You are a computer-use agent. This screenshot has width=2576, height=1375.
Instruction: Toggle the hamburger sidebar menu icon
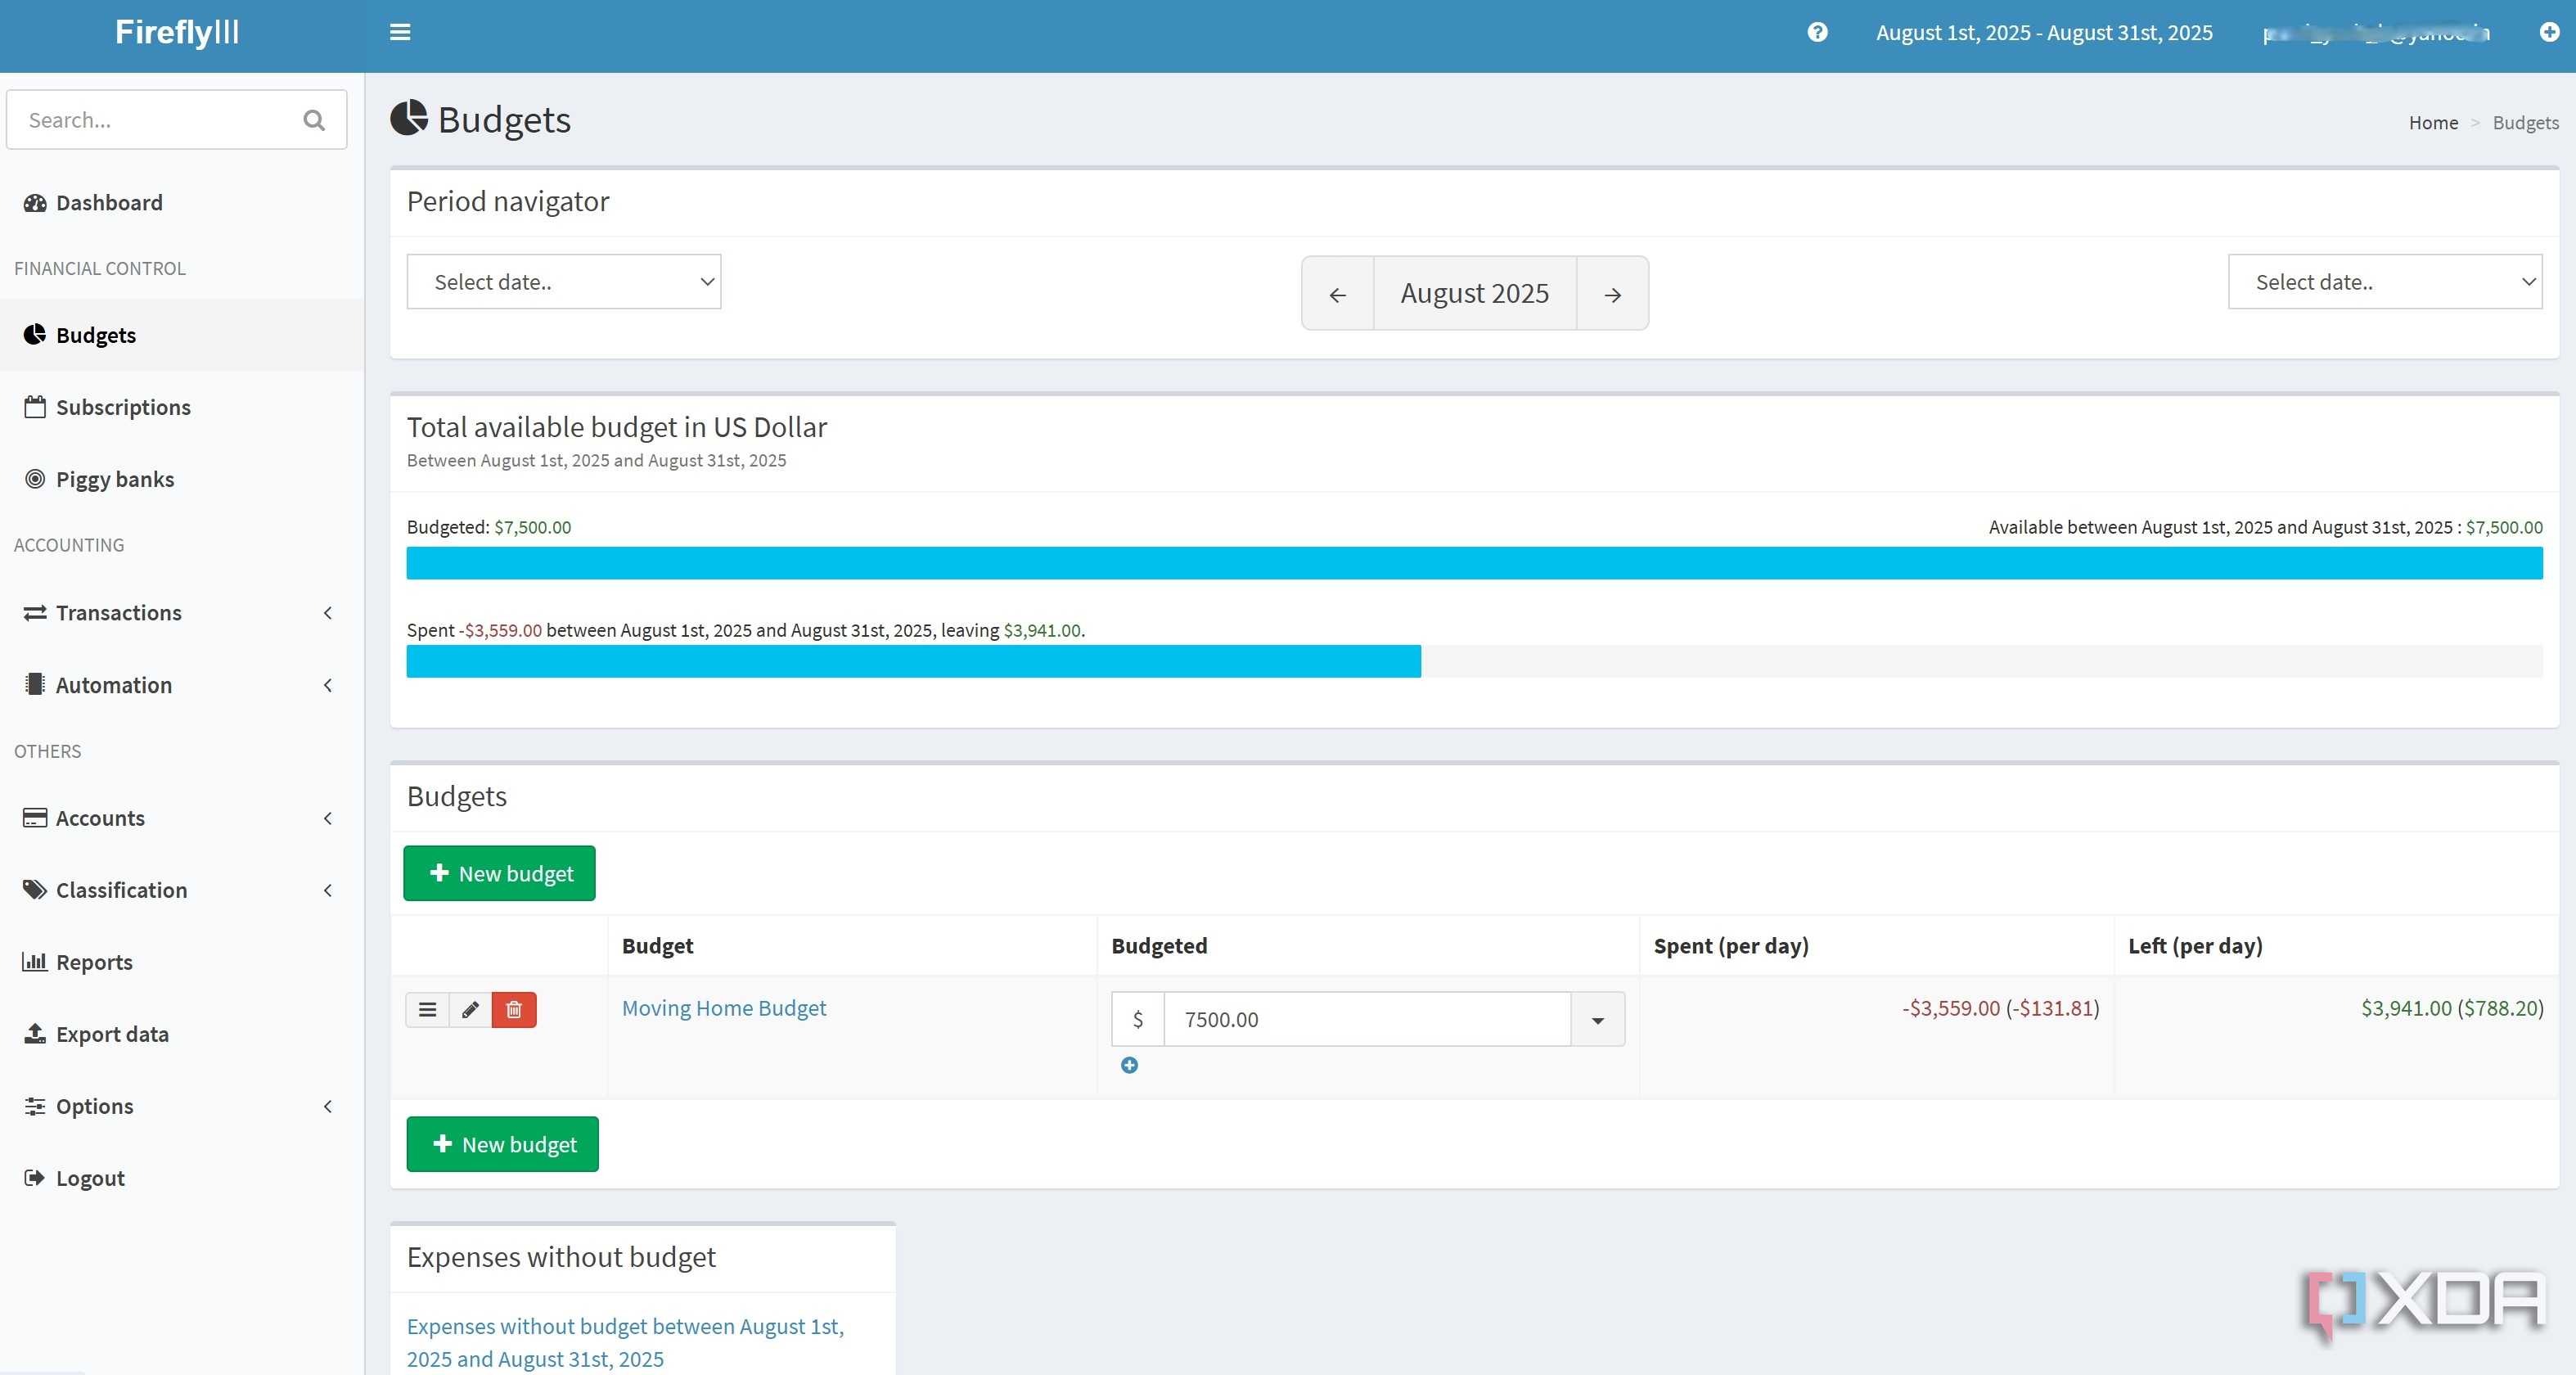400,32
